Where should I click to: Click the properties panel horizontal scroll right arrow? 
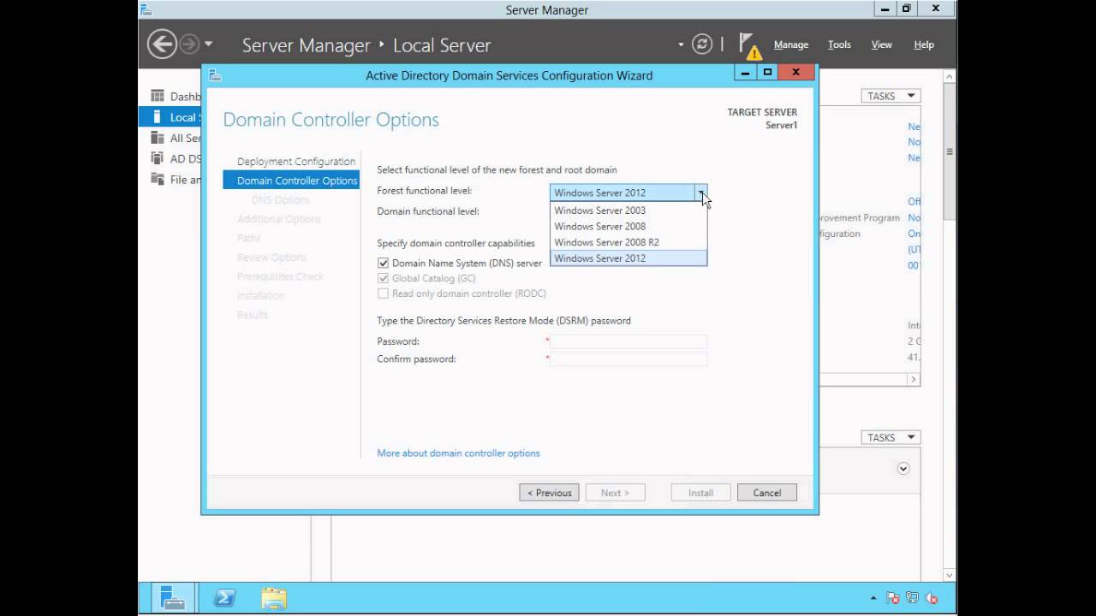pos(914,379)
